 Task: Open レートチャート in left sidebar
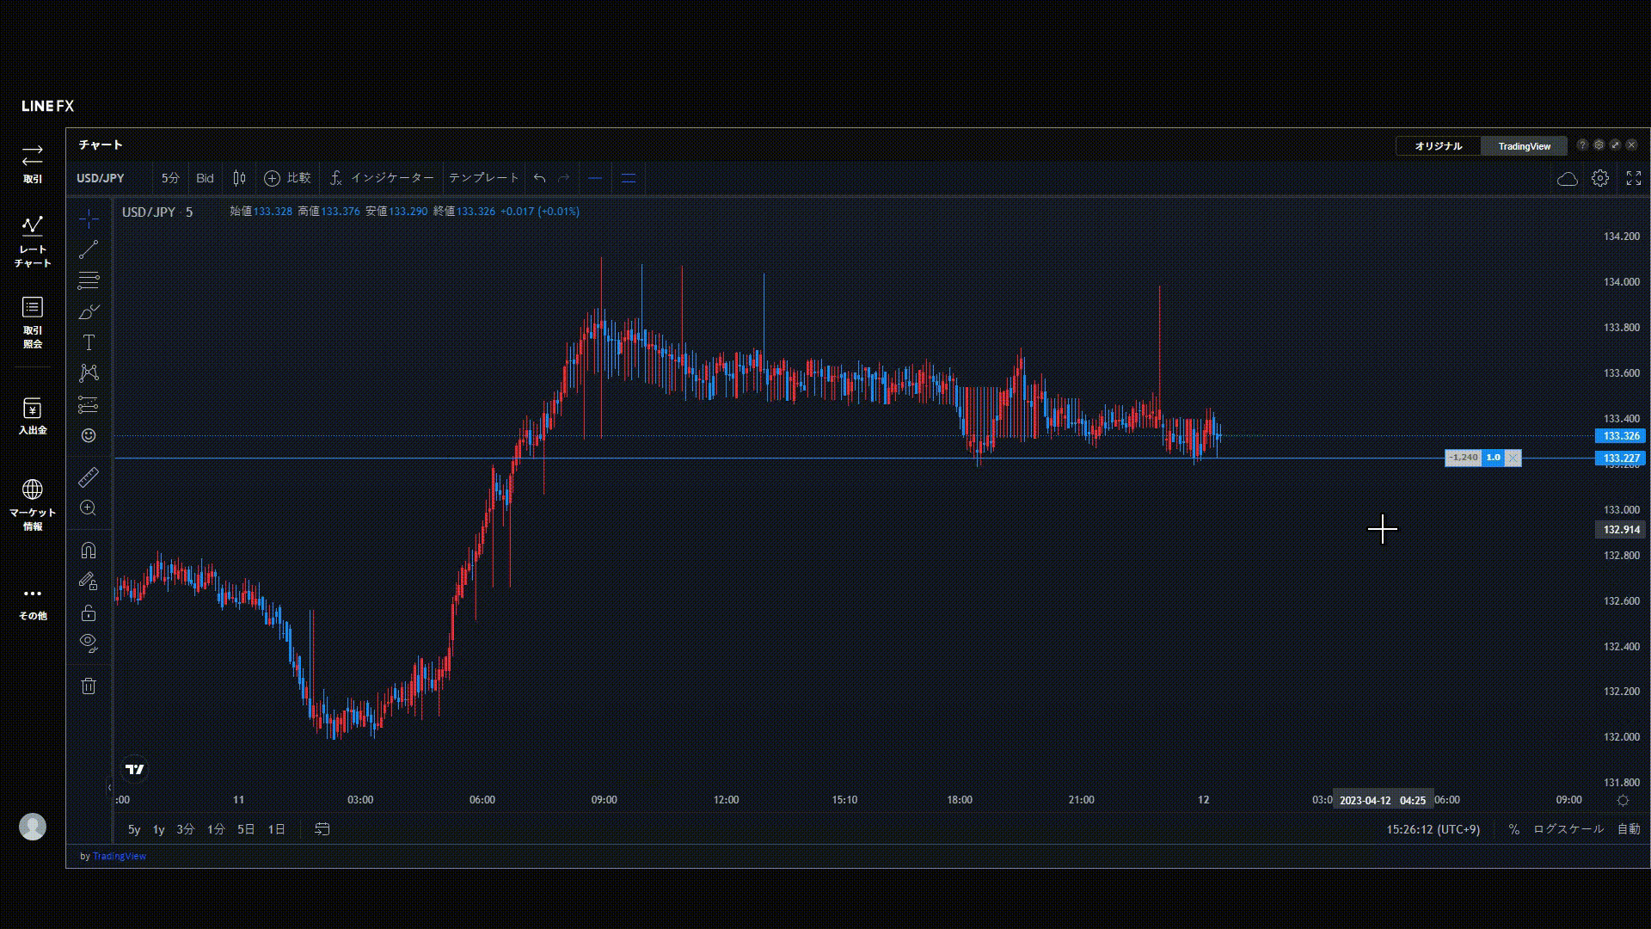point(33,241)
